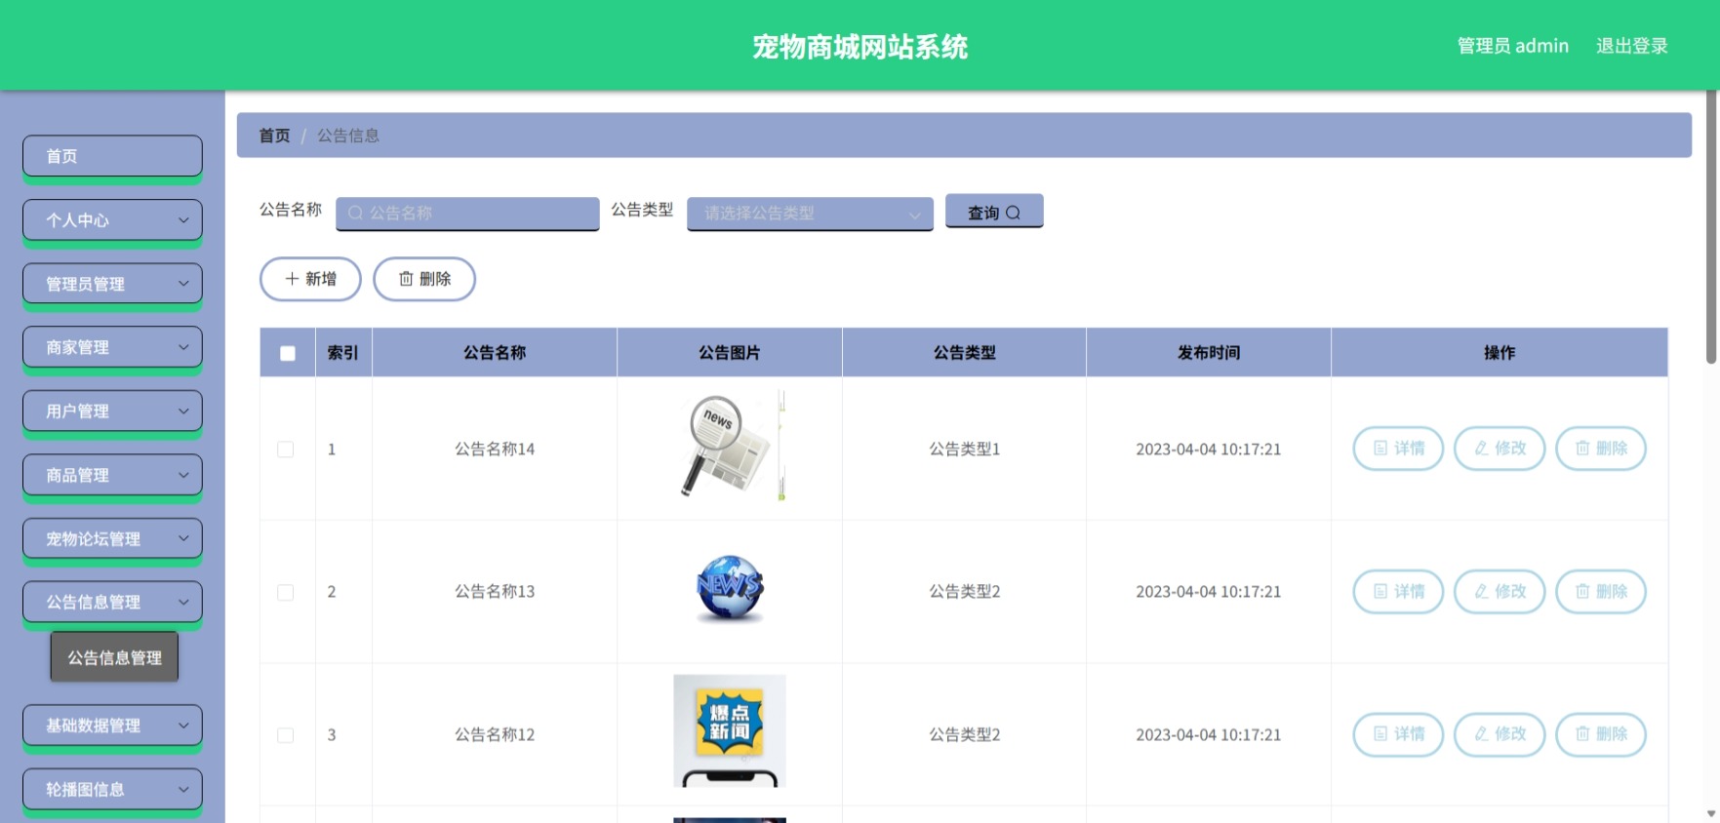This screenshot has width=1720, height=823.
Task: Open the news magnifier thumbnail for 公告名称14
Action: click(730, 446)
